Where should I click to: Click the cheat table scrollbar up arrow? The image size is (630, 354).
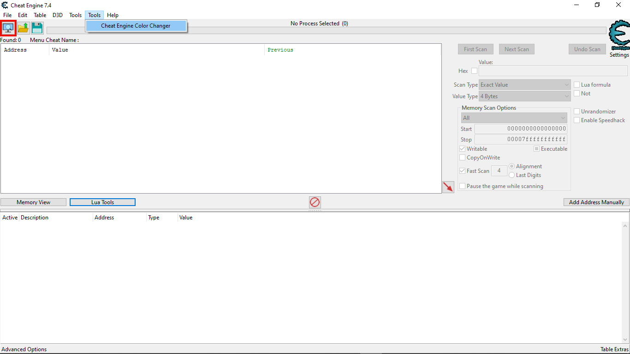[x=626, y=226]
